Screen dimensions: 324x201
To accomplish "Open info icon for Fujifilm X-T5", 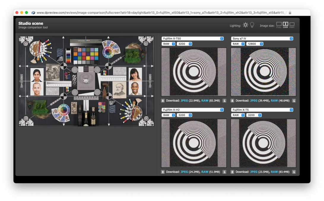I will tap(294, 172).
